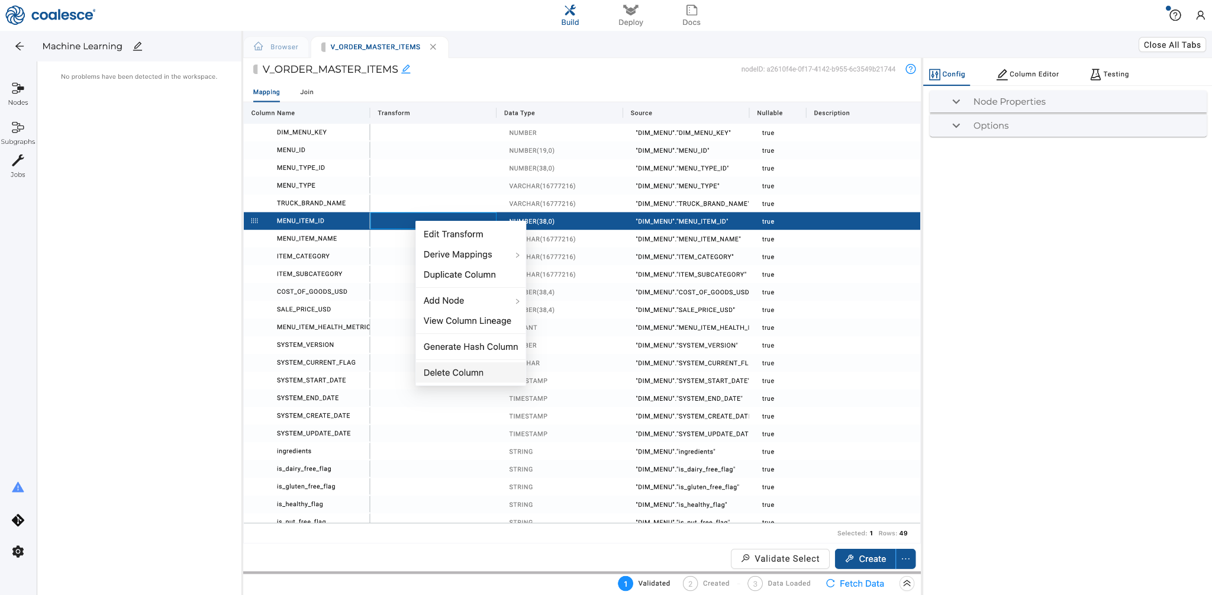Select step 2 Created indicator
The width and height of the screenshot is (1212, 595).
(706, 584)
